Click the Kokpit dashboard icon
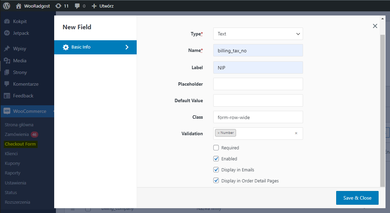Screen dimensions: 390x213 [7, 21]
